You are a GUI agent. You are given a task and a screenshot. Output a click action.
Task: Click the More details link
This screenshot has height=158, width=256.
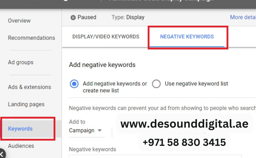[243, 17]
